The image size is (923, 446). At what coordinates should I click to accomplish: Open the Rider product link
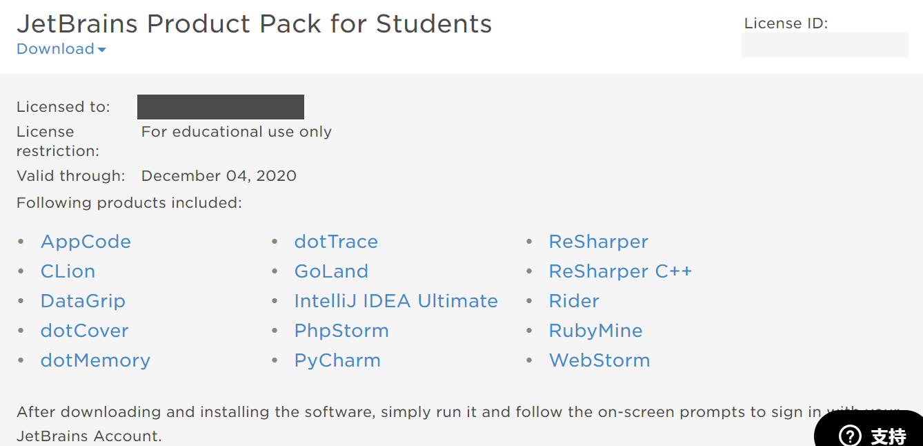(574, 301)
